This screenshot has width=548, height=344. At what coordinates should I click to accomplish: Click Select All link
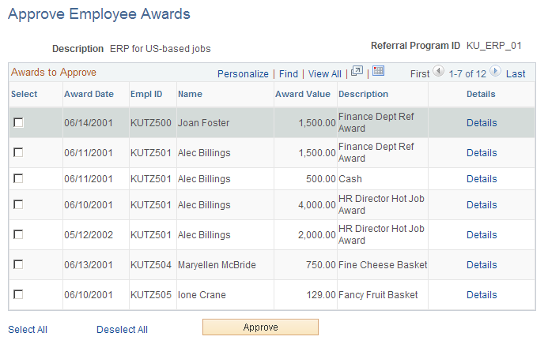coord(28,329)
